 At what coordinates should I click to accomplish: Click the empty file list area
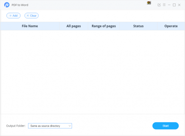(92, 72)
